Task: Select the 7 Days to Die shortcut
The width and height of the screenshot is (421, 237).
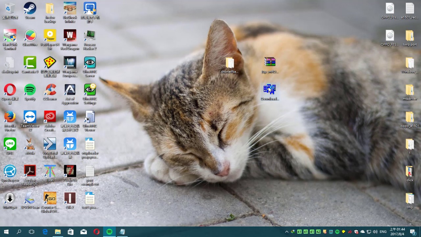Action: (x=70, y=175)
